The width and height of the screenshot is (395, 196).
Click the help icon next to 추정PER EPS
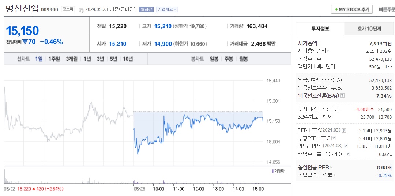(x=334, y=138)
